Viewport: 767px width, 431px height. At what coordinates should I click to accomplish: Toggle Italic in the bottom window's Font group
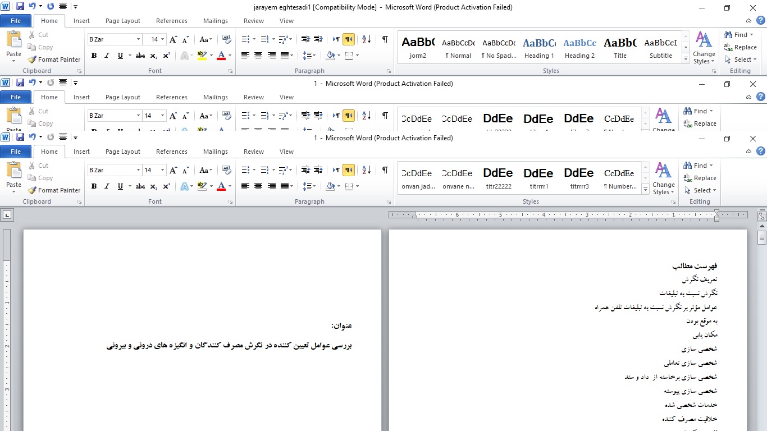[107, 186]
